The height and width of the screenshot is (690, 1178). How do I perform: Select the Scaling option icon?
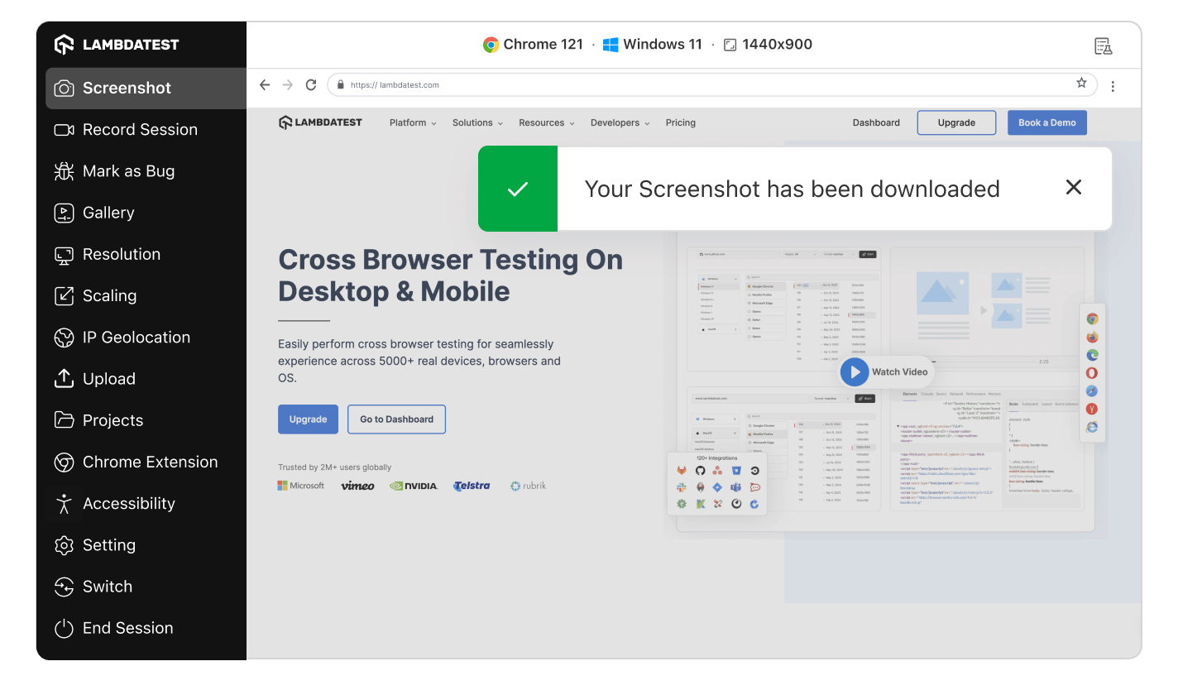(x=64, y=296)
